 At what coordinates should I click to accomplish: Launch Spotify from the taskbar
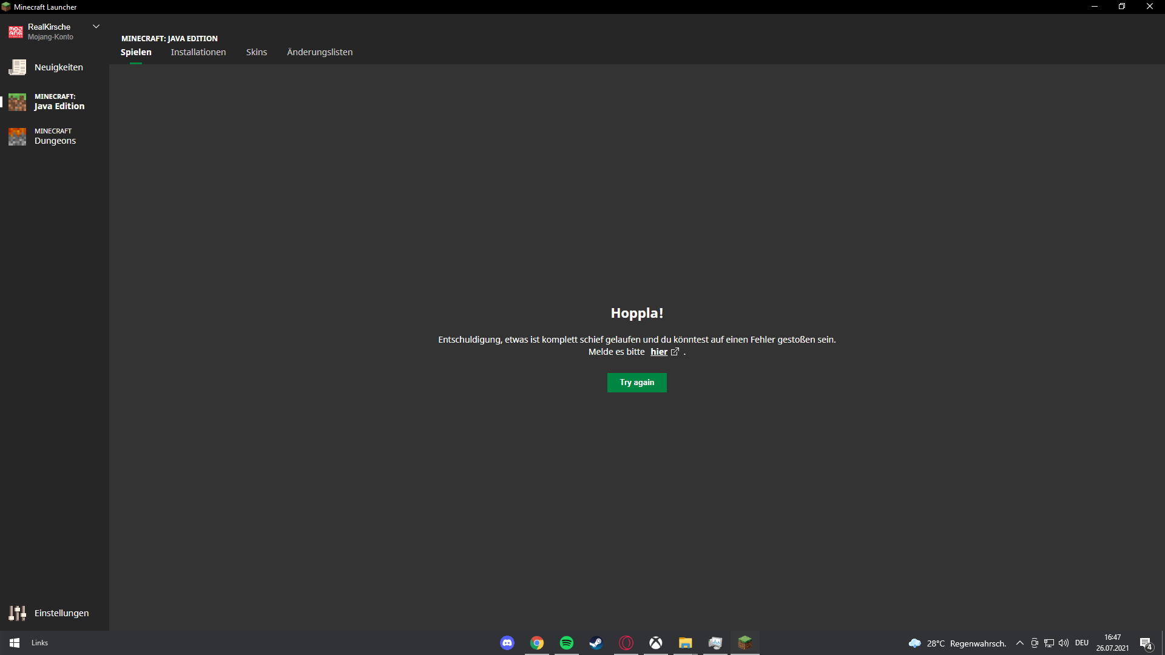point(567,643)
